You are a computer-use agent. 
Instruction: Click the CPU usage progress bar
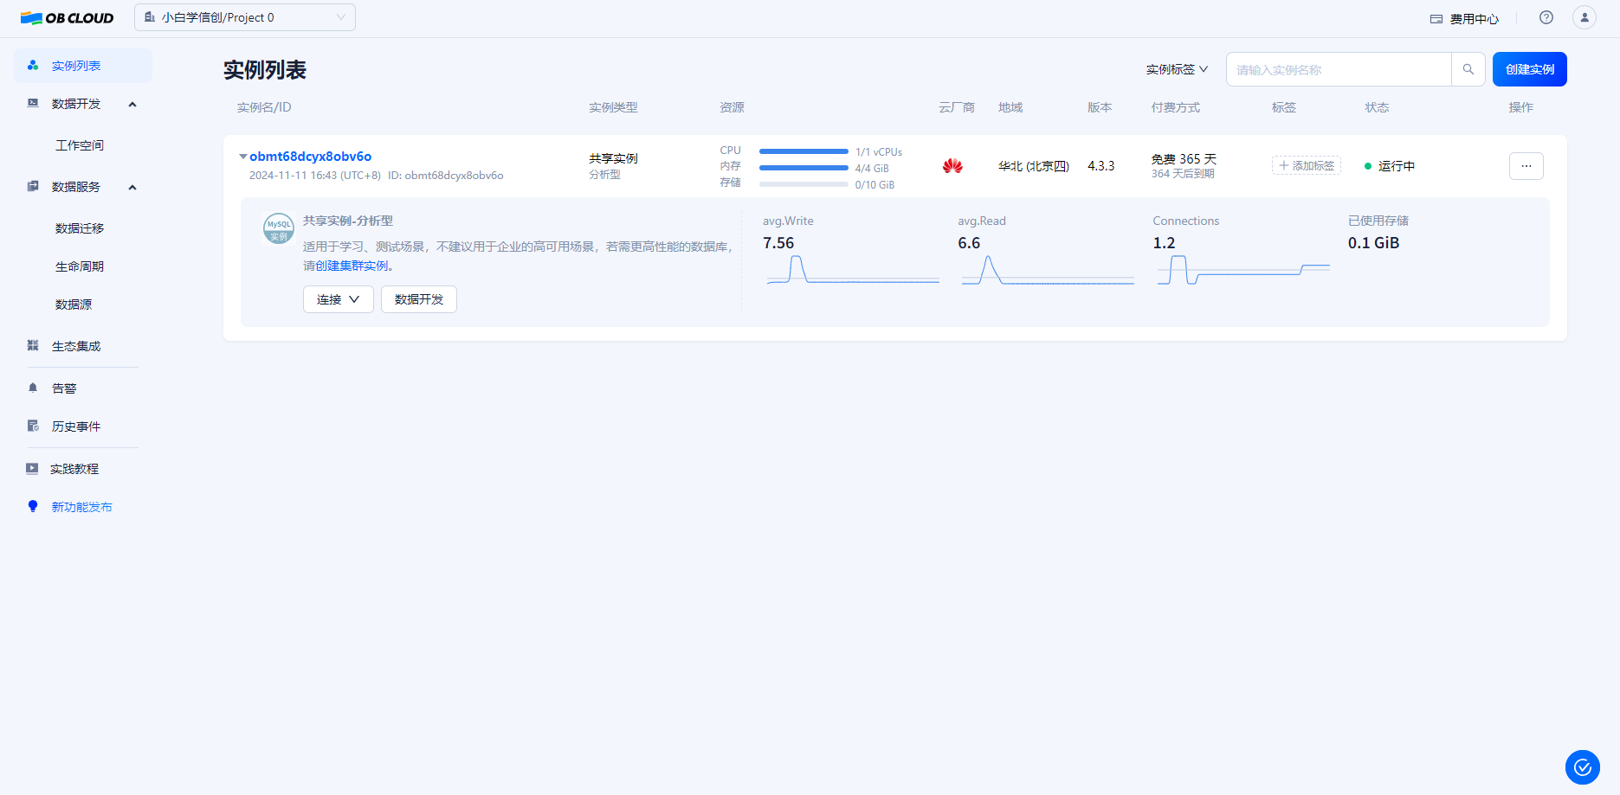804,151
